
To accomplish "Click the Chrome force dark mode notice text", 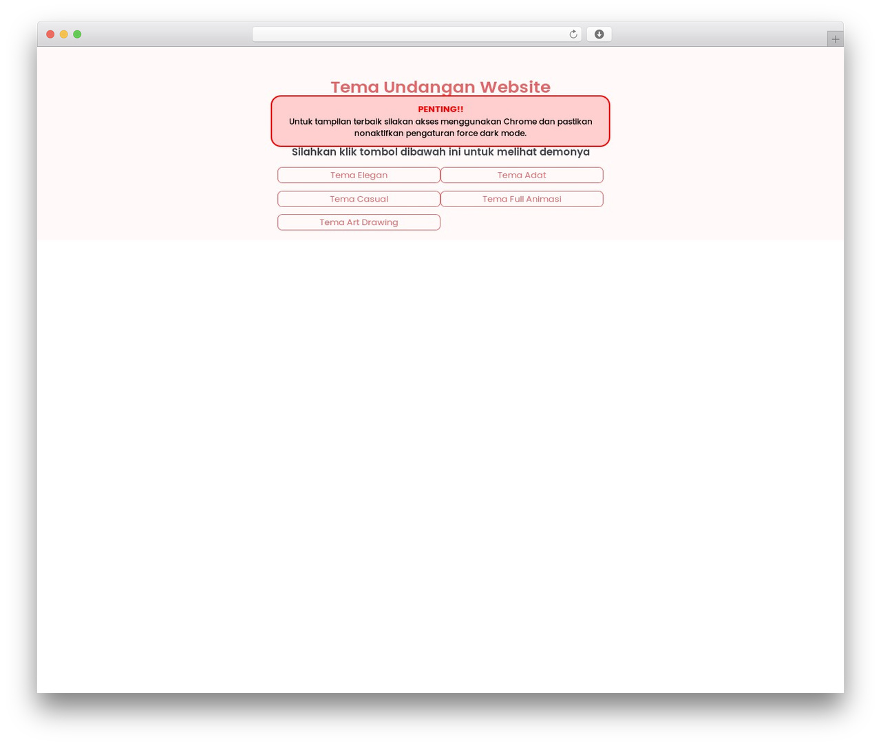I will point(440,127).
